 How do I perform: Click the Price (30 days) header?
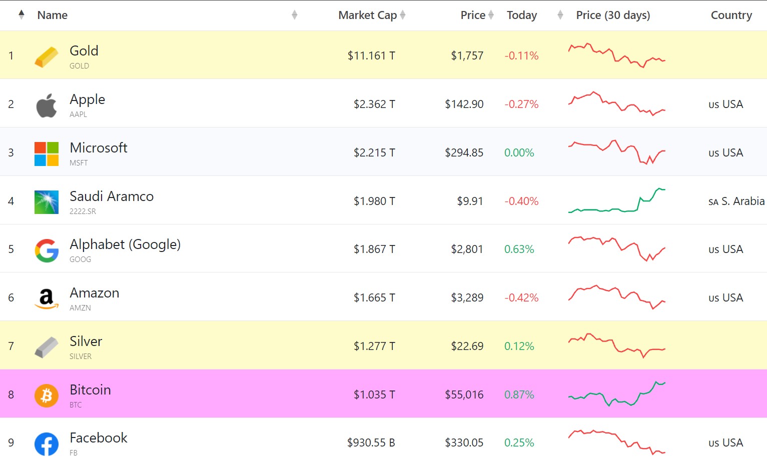point(613,15)
